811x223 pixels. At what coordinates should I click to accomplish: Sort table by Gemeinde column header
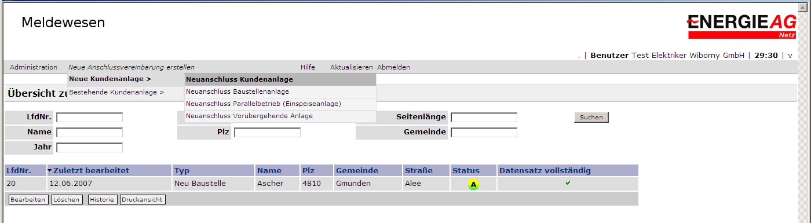(x=357, y=171)
